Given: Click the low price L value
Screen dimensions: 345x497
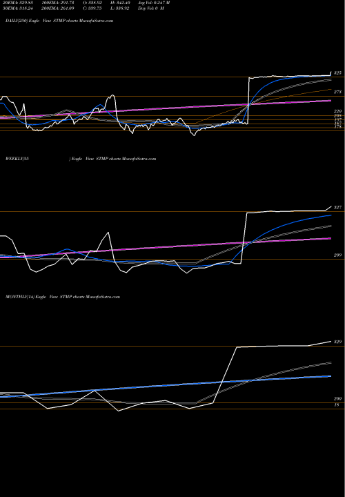Looking at the screenshot, I should [120, 8].
